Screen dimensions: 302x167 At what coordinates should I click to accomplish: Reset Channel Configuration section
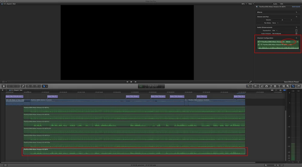point(297,38)
